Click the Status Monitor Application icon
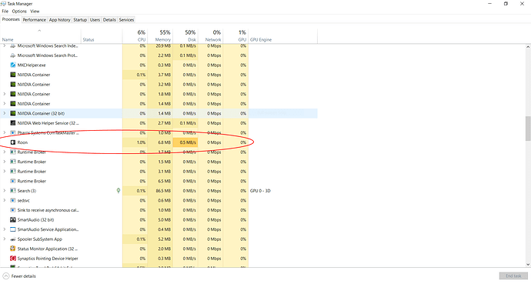This screenshot has height=284, width=531. point(13,249)
